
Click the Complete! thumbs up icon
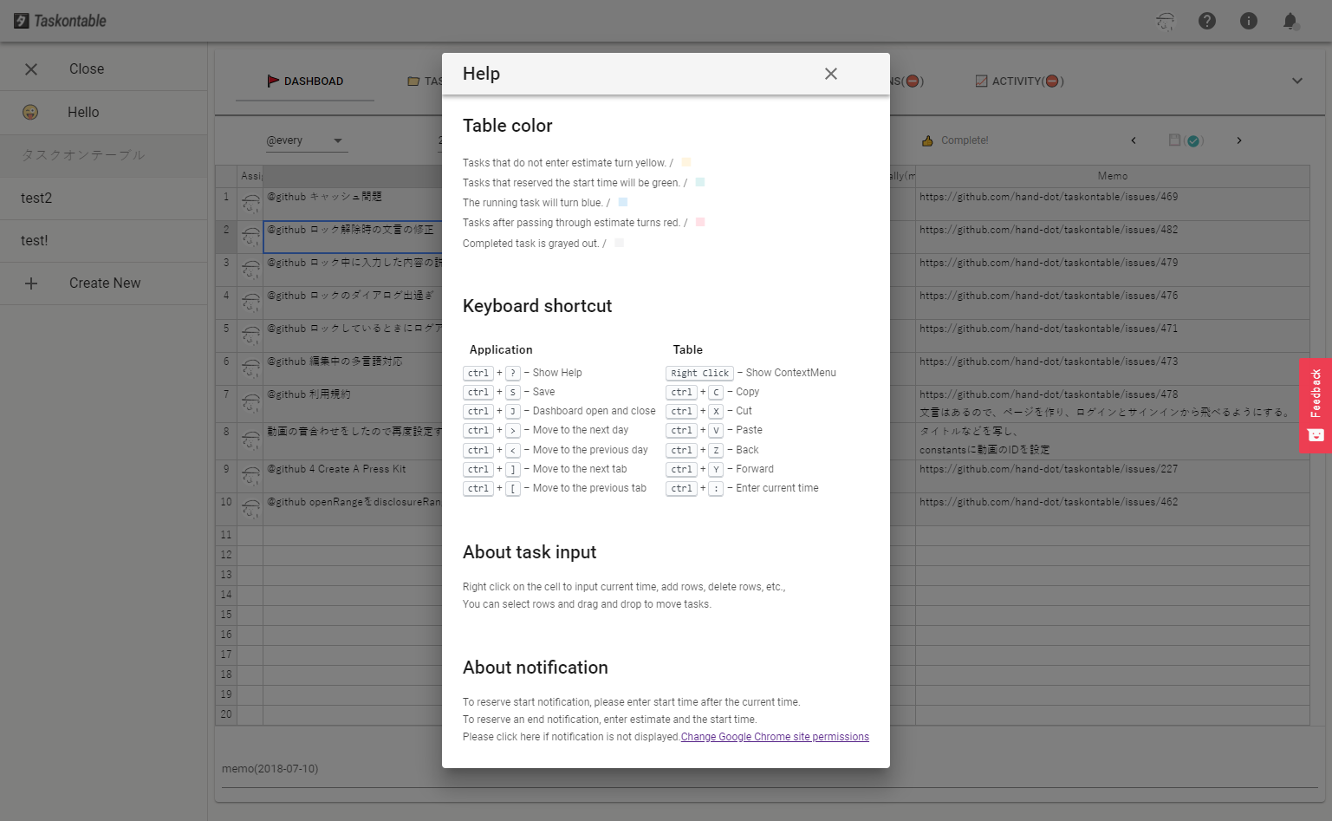point(927,140)
